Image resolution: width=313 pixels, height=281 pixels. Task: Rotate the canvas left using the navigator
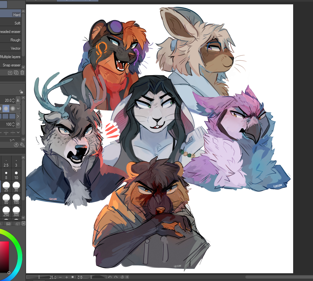coord(110,277)
